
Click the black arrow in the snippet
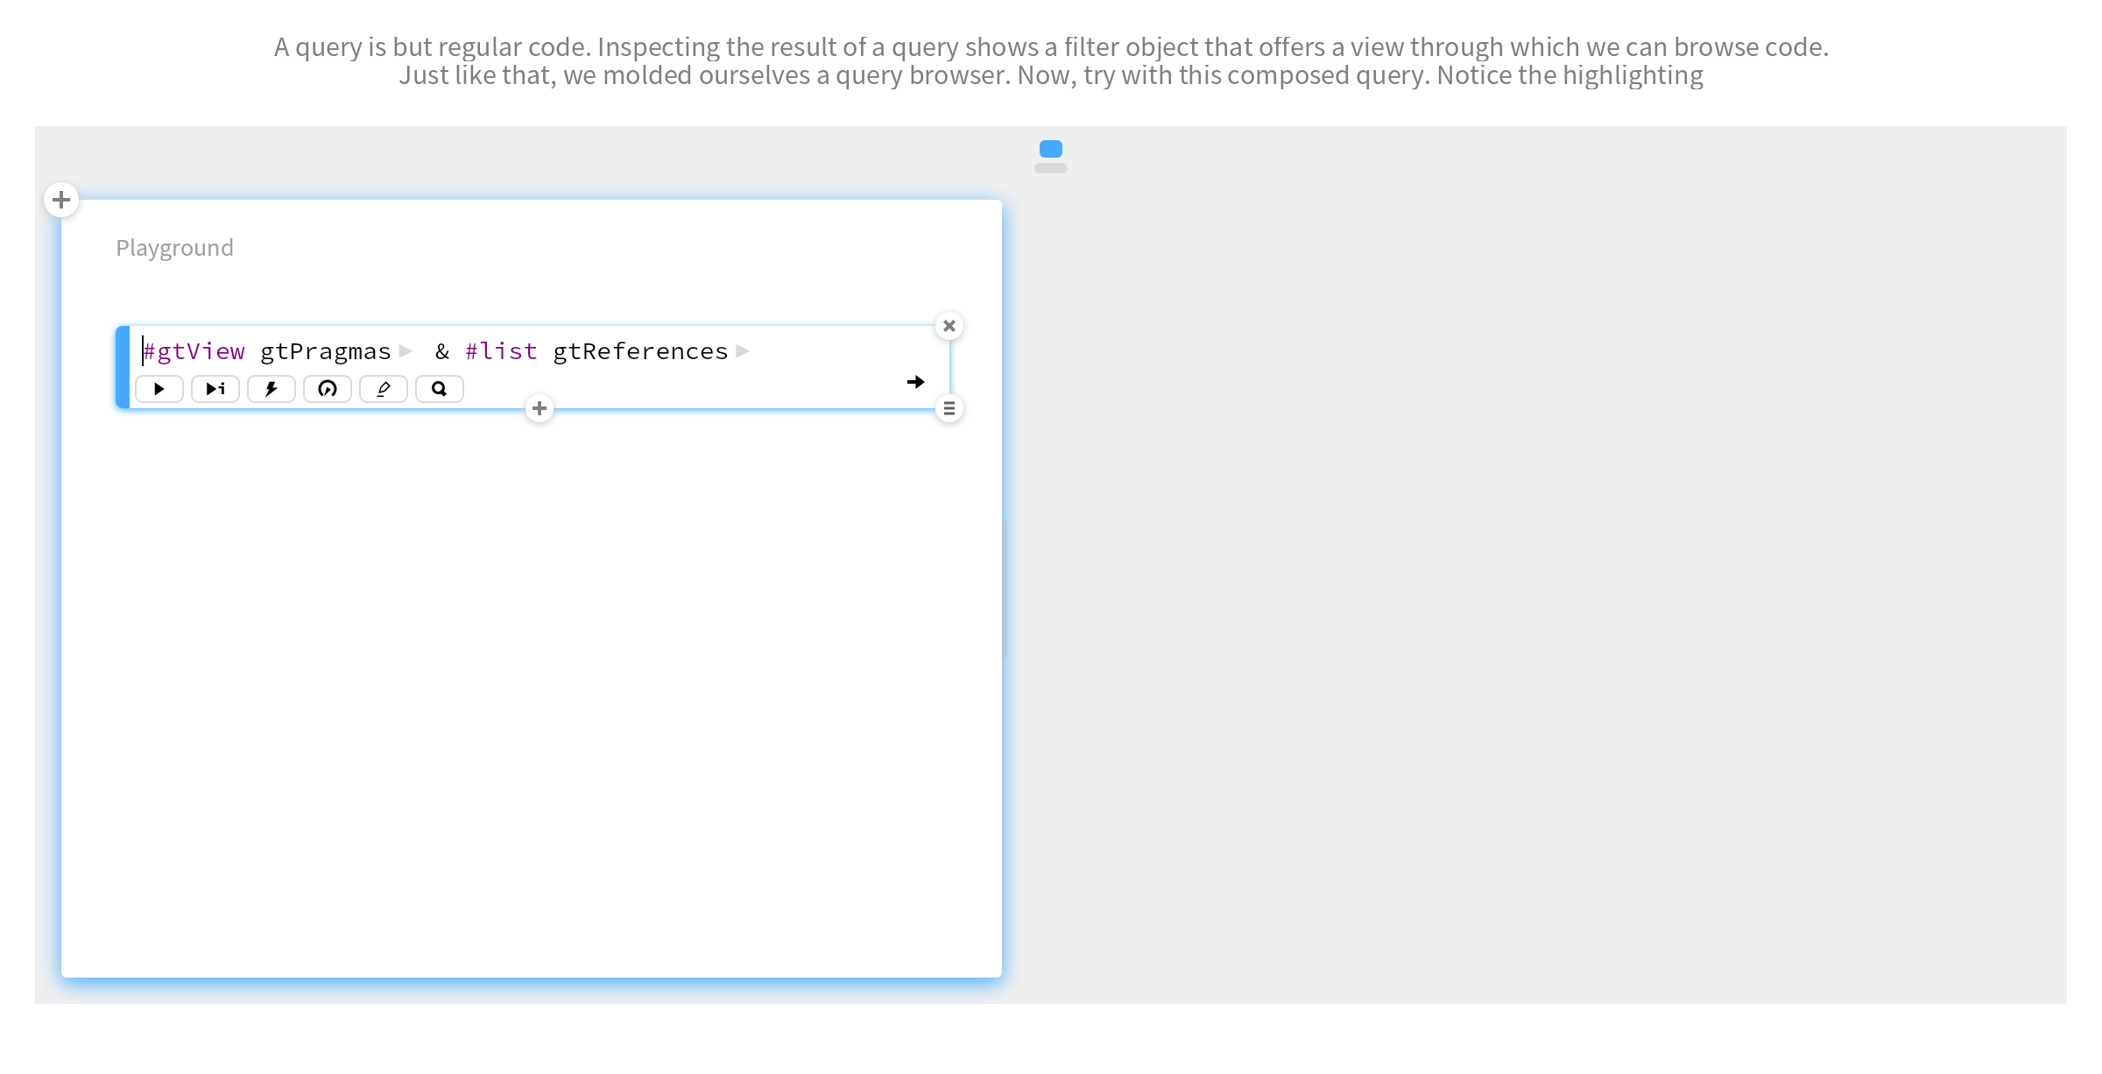[x=915, y=382]
